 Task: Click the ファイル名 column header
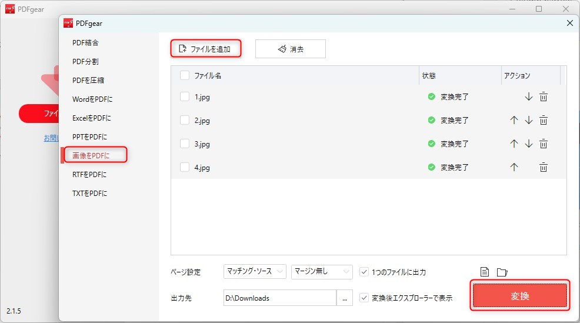click(208, 75)
